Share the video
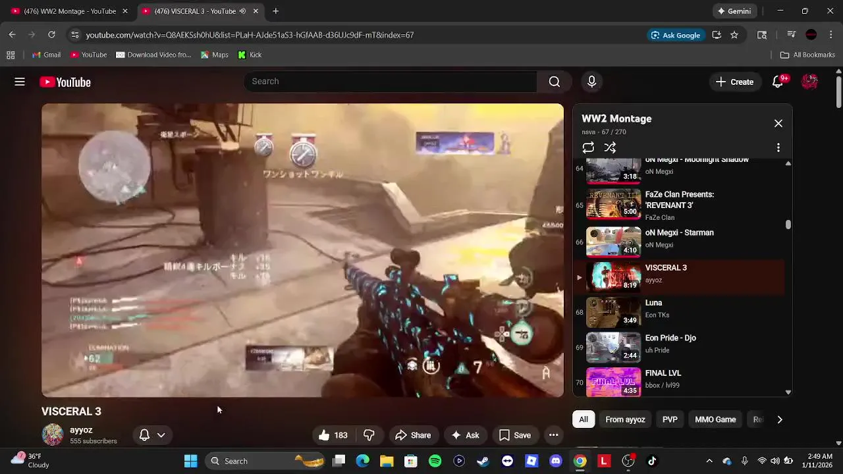843x474 pixels. 413,435
